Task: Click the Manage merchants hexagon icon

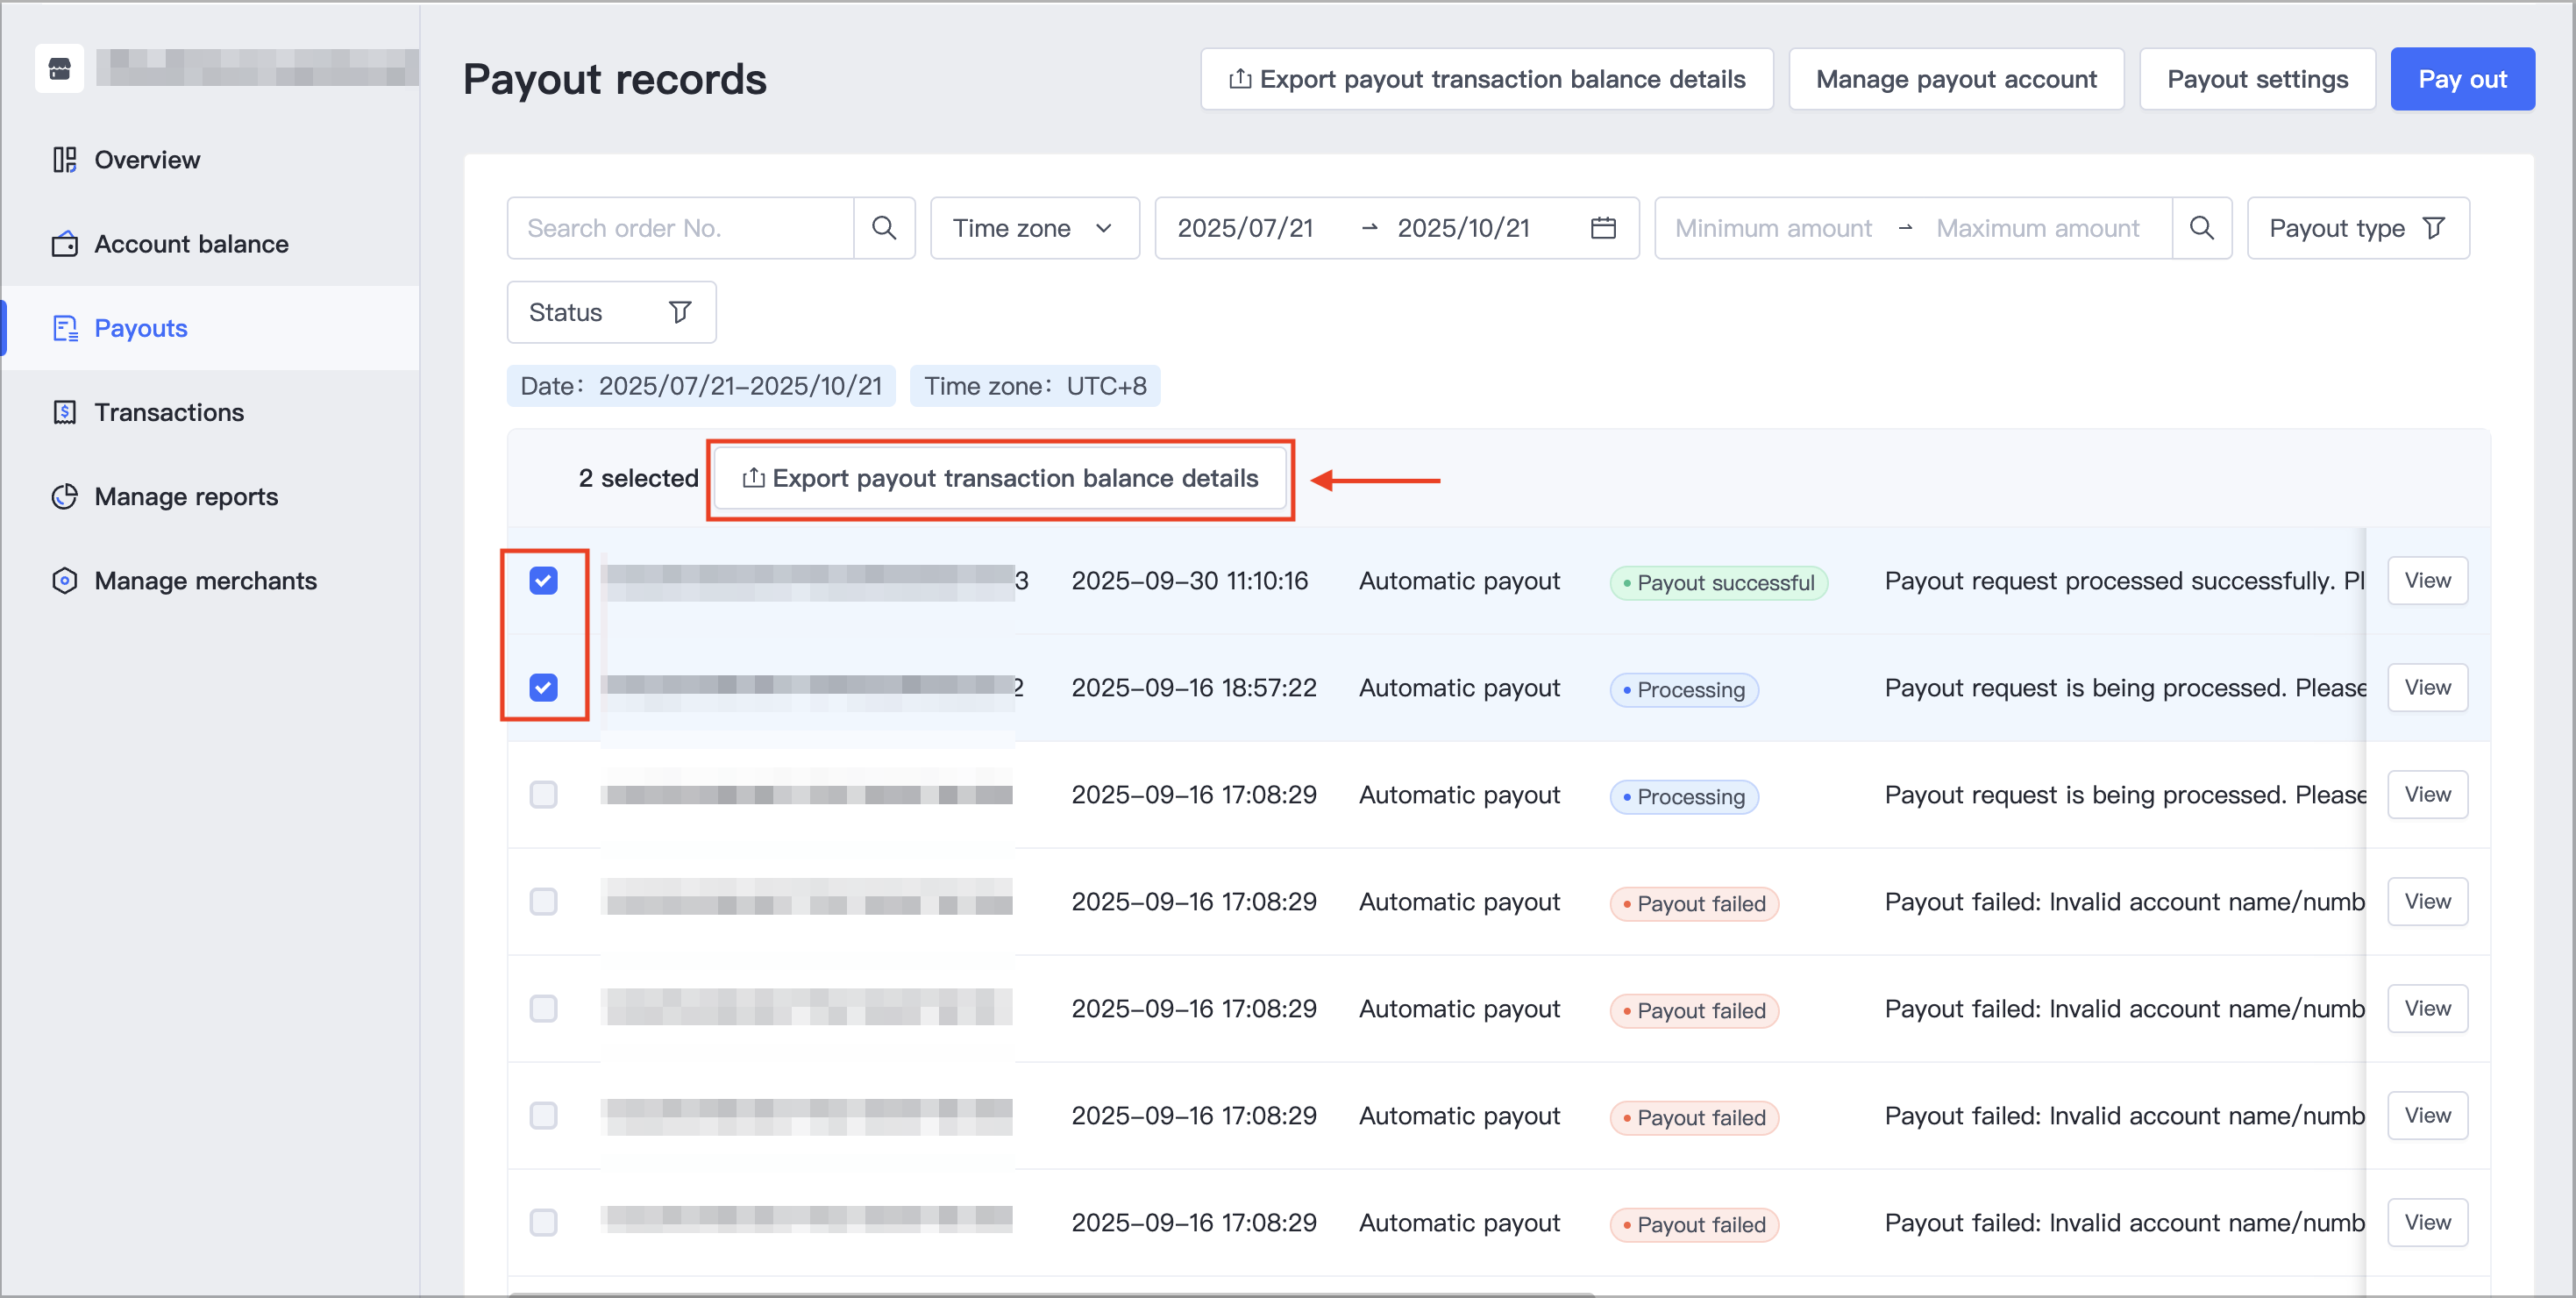Action: tap(65, 580)
